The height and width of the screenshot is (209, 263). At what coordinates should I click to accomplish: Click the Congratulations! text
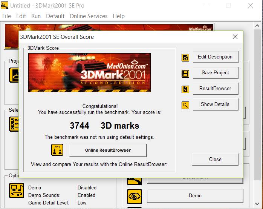(100, 106)
